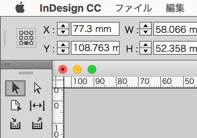This screenshot has height=138, width=197.
Task: Increase W width with up arrow
Action: point(146,26)
